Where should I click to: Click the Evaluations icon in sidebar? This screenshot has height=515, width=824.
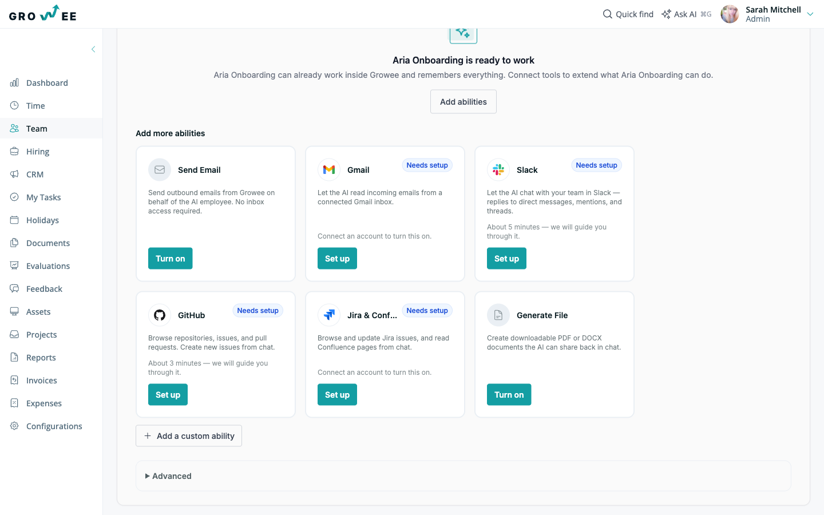coord(14,266)
